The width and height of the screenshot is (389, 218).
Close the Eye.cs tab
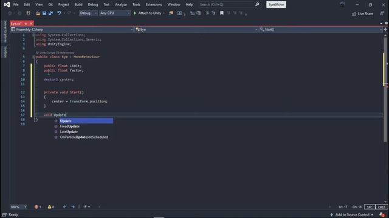[31, 24]
